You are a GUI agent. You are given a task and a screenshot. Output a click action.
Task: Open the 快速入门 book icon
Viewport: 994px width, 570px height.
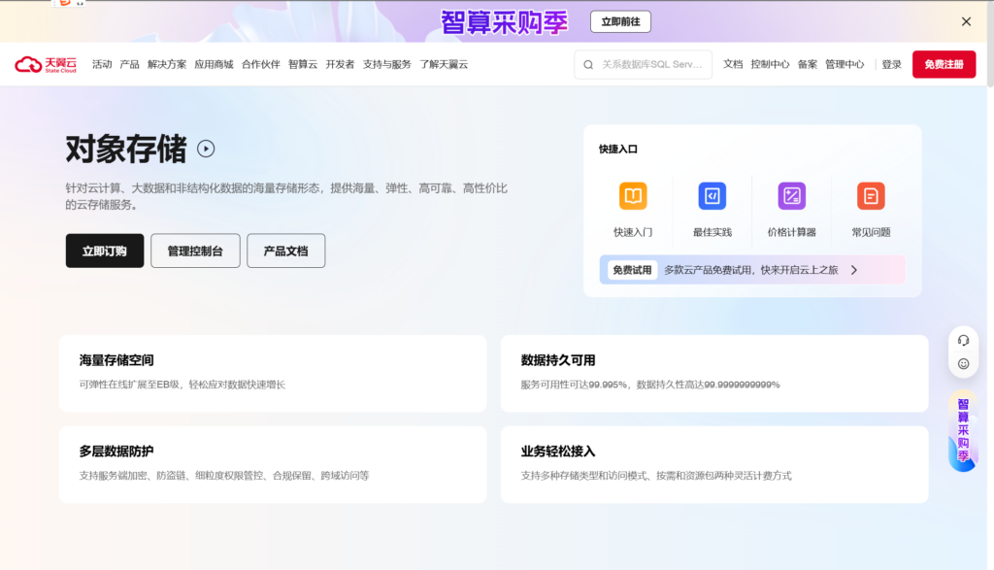click(x=633, y=196)
